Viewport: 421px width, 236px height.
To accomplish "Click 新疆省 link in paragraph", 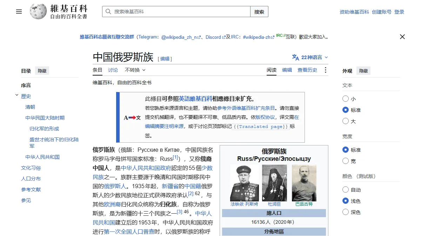I will (170, 186).
